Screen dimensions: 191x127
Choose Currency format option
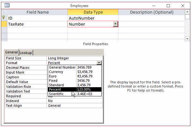click(75, 72)
